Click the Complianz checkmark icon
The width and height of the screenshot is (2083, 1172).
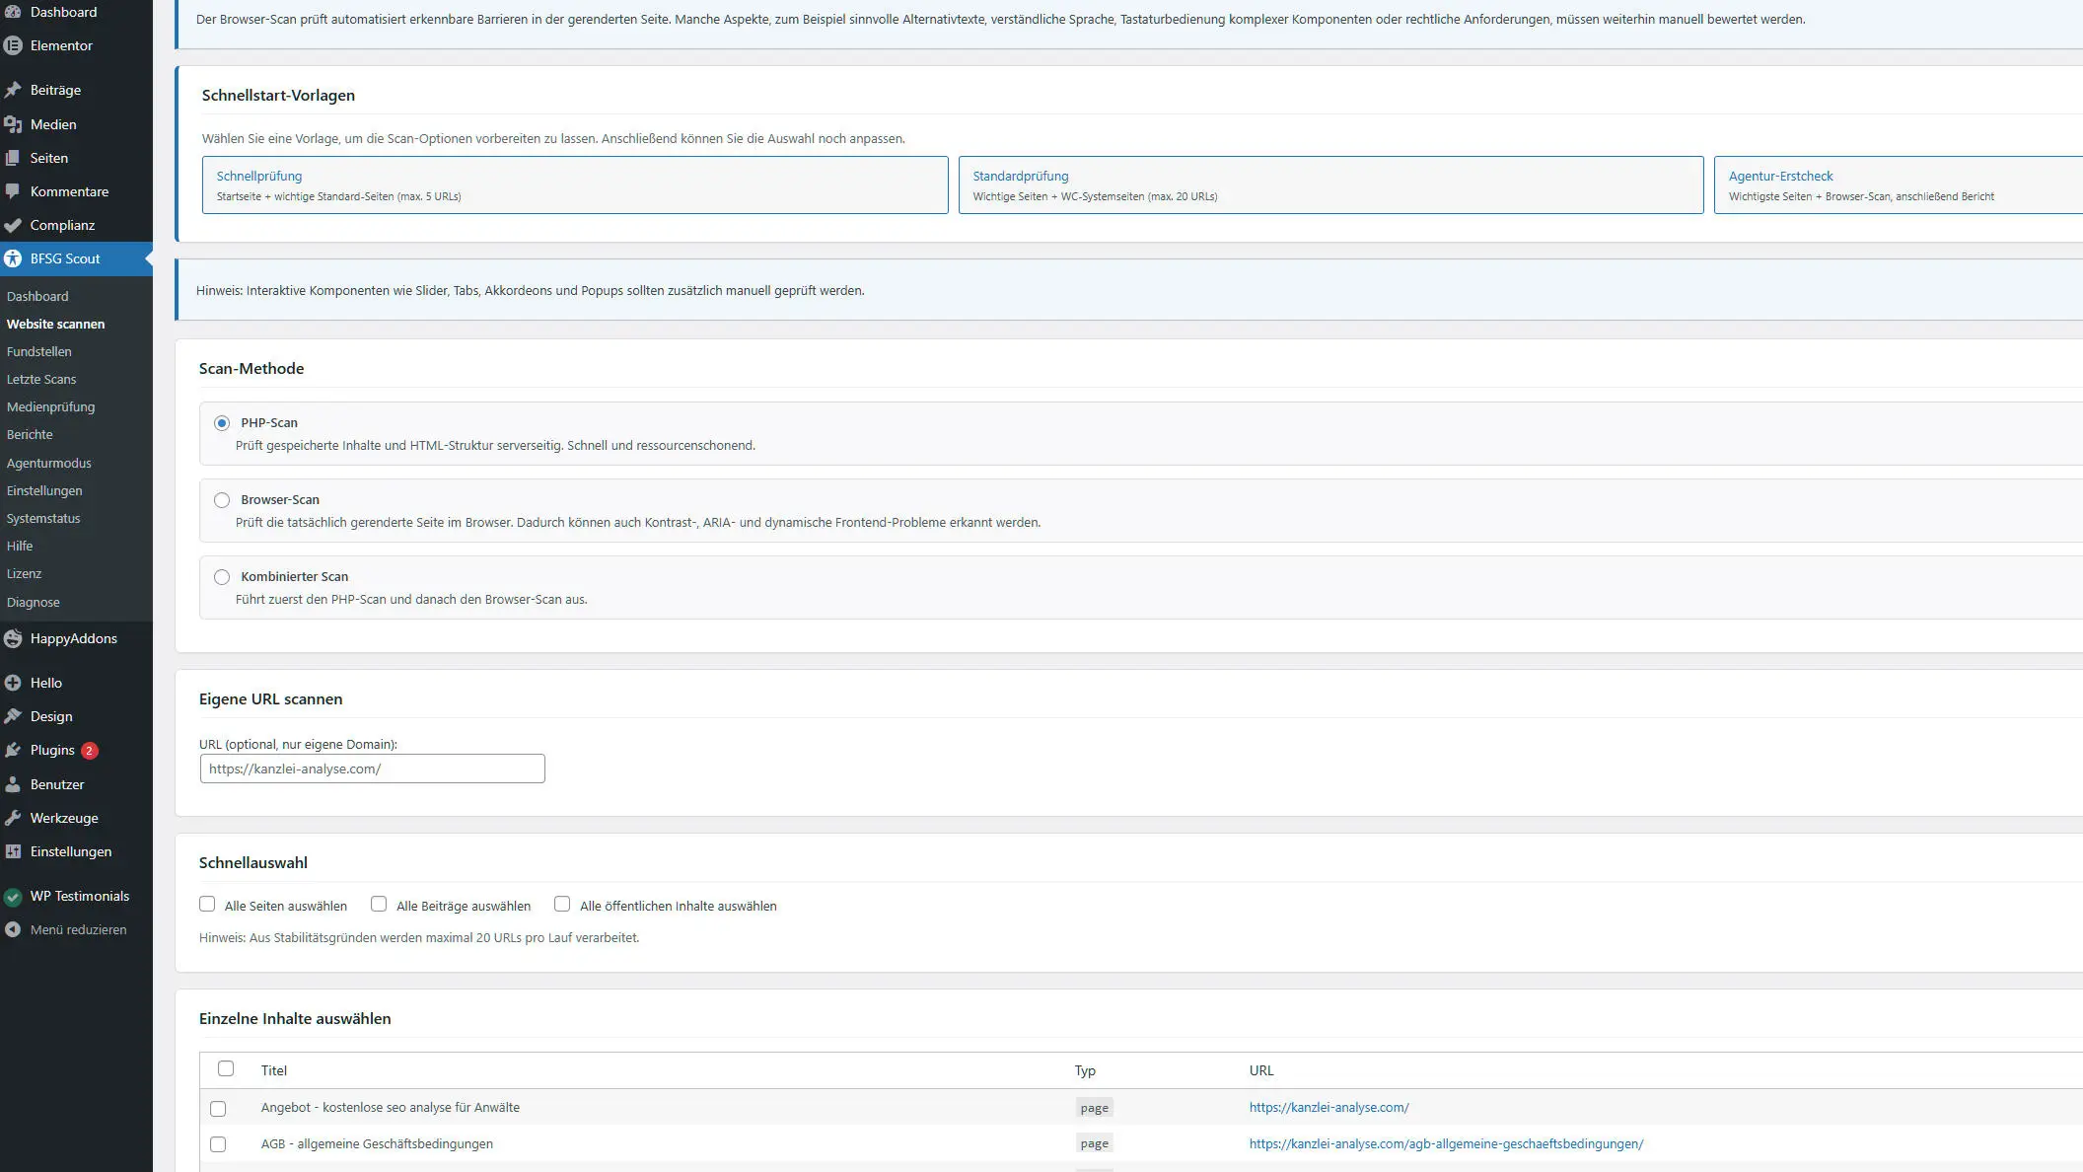click(x=13, y=225)
